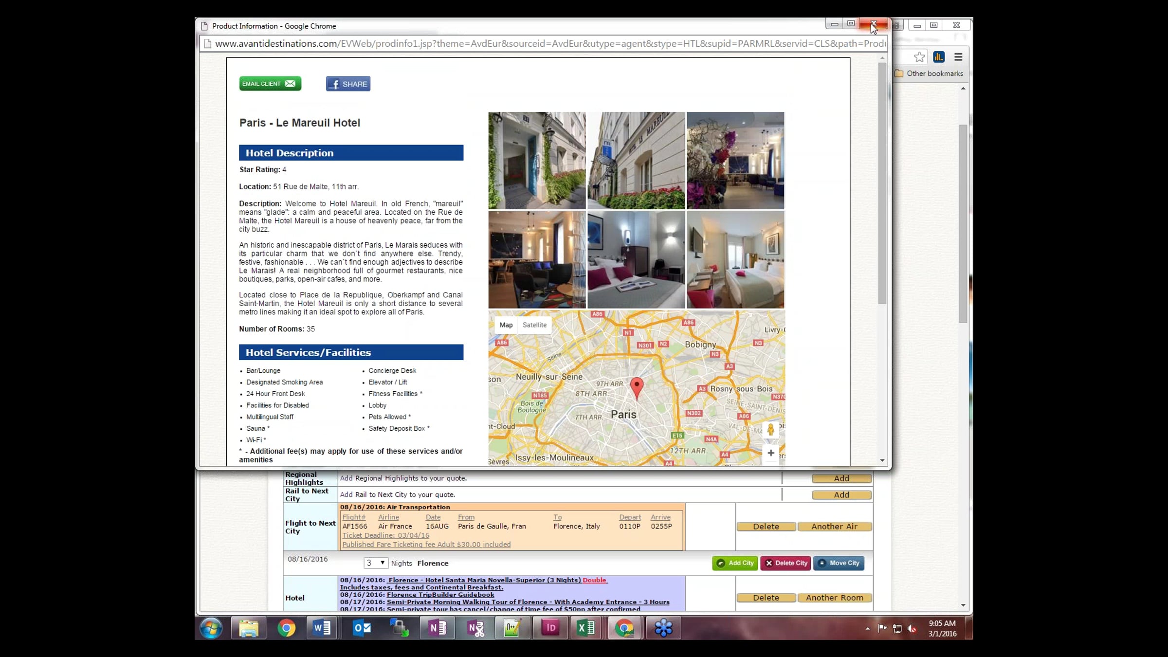Click the Add City button
The width and height of the screenshot is (1168, 657).
tap(735, 563)
